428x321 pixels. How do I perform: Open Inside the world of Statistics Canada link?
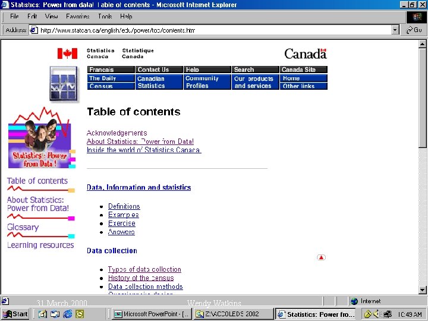(x=144, y=150)
